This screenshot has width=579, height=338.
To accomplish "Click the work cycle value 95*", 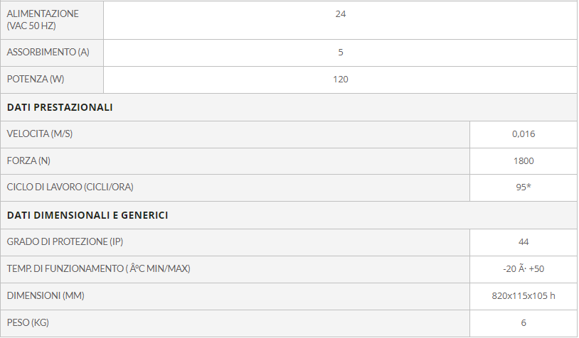I will [x=524, y=187].
